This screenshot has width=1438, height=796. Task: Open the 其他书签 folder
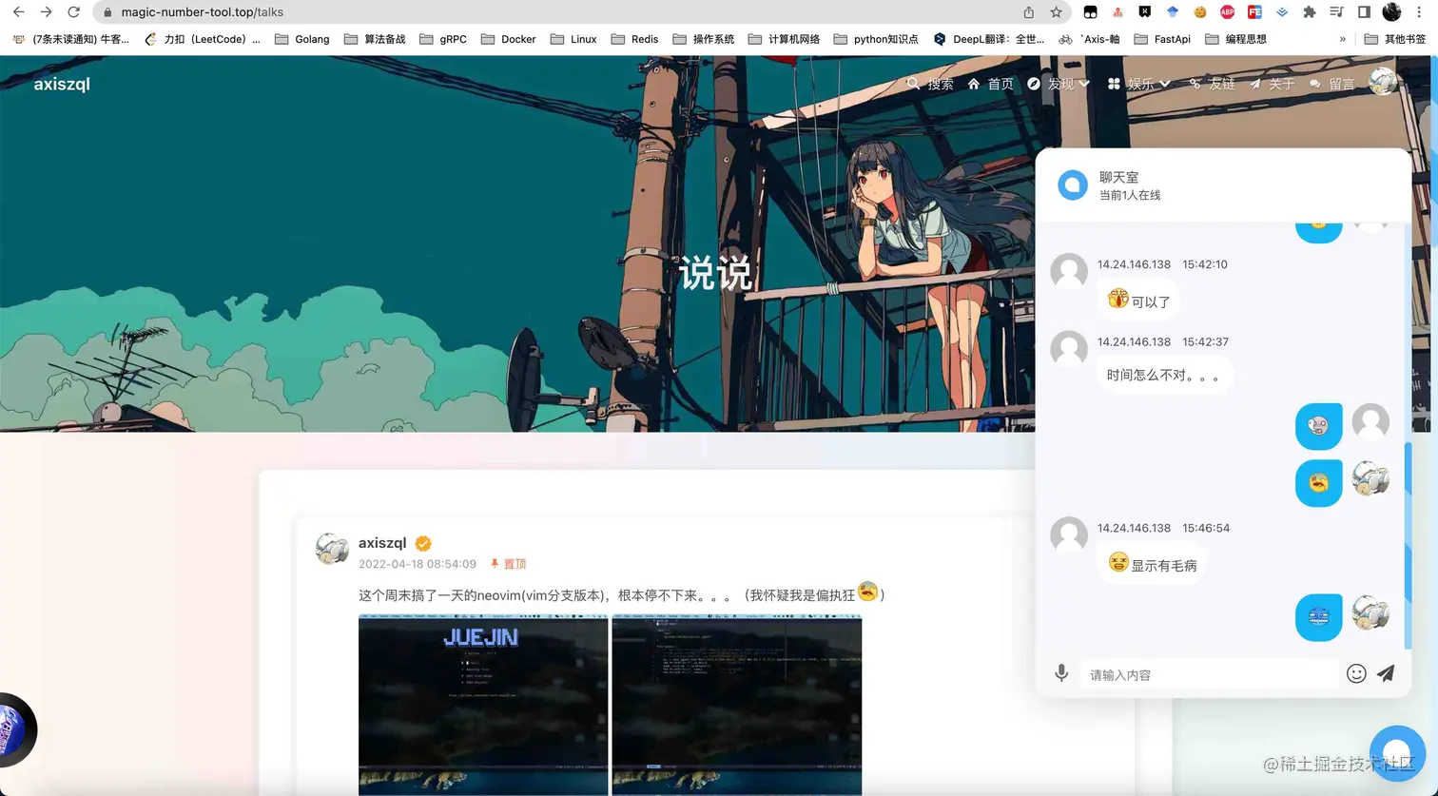[x=1395, y=39]
